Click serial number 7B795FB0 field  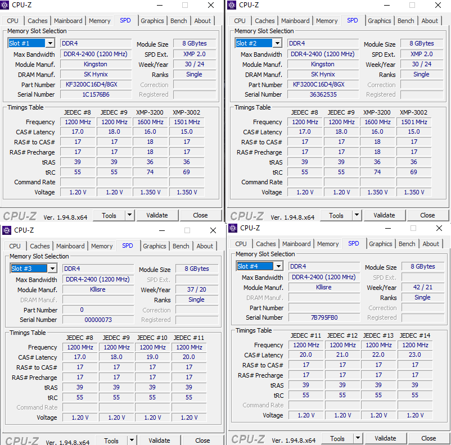point(324,317)
